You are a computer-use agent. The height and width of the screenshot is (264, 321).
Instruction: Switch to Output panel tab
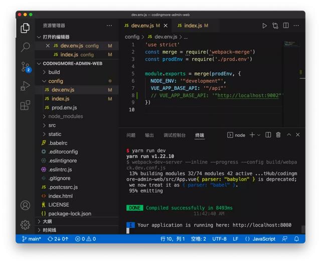(149, 135)
